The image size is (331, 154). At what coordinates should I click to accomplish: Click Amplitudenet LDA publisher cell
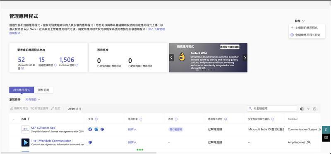click(x=299, y=142)
